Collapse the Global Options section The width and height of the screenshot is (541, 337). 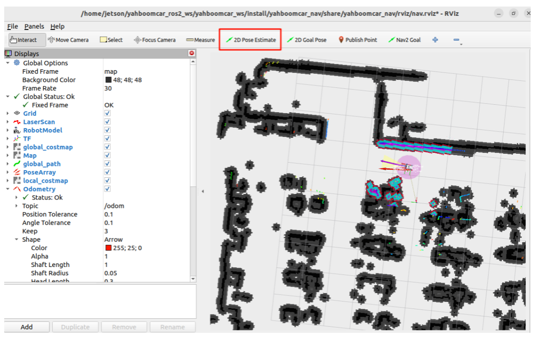[x=7, y=63]
